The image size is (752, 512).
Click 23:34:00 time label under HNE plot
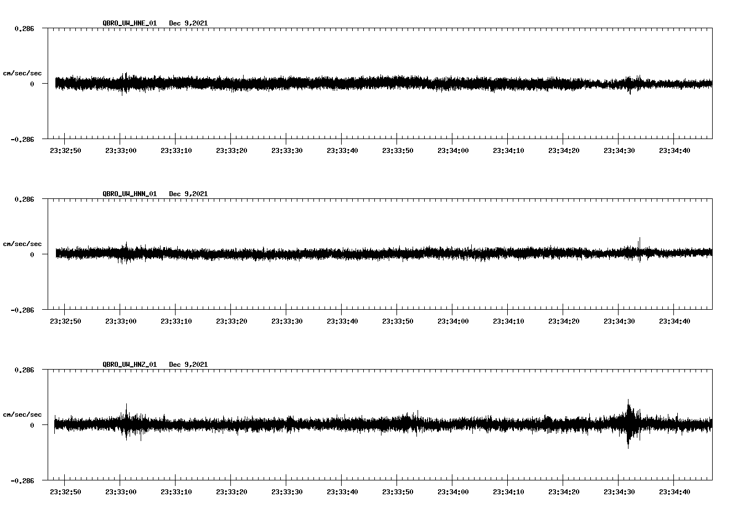pos(453,150)
